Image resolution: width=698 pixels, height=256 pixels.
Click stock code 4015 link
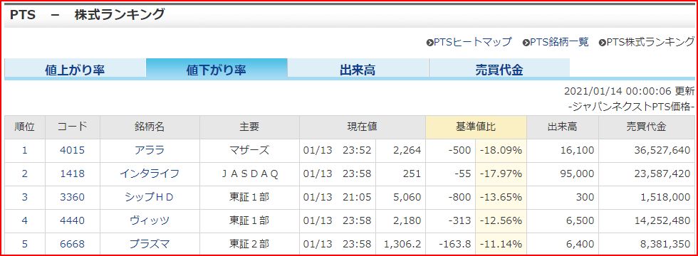[72, 150]
